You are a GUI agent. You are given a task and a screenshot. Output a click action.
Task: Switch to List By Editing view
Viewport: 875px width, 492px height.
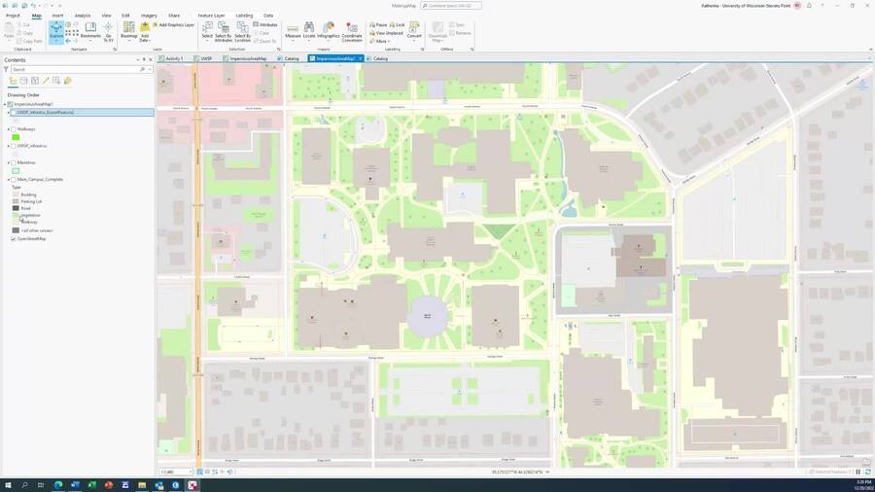[46, 81]
